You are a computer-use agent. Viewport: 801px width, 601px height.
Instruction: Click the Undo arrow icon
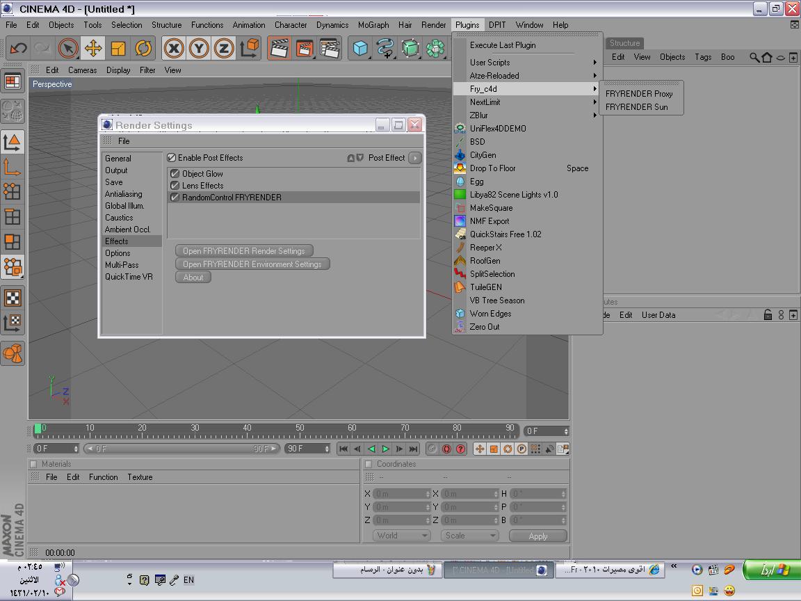[18, 49]
